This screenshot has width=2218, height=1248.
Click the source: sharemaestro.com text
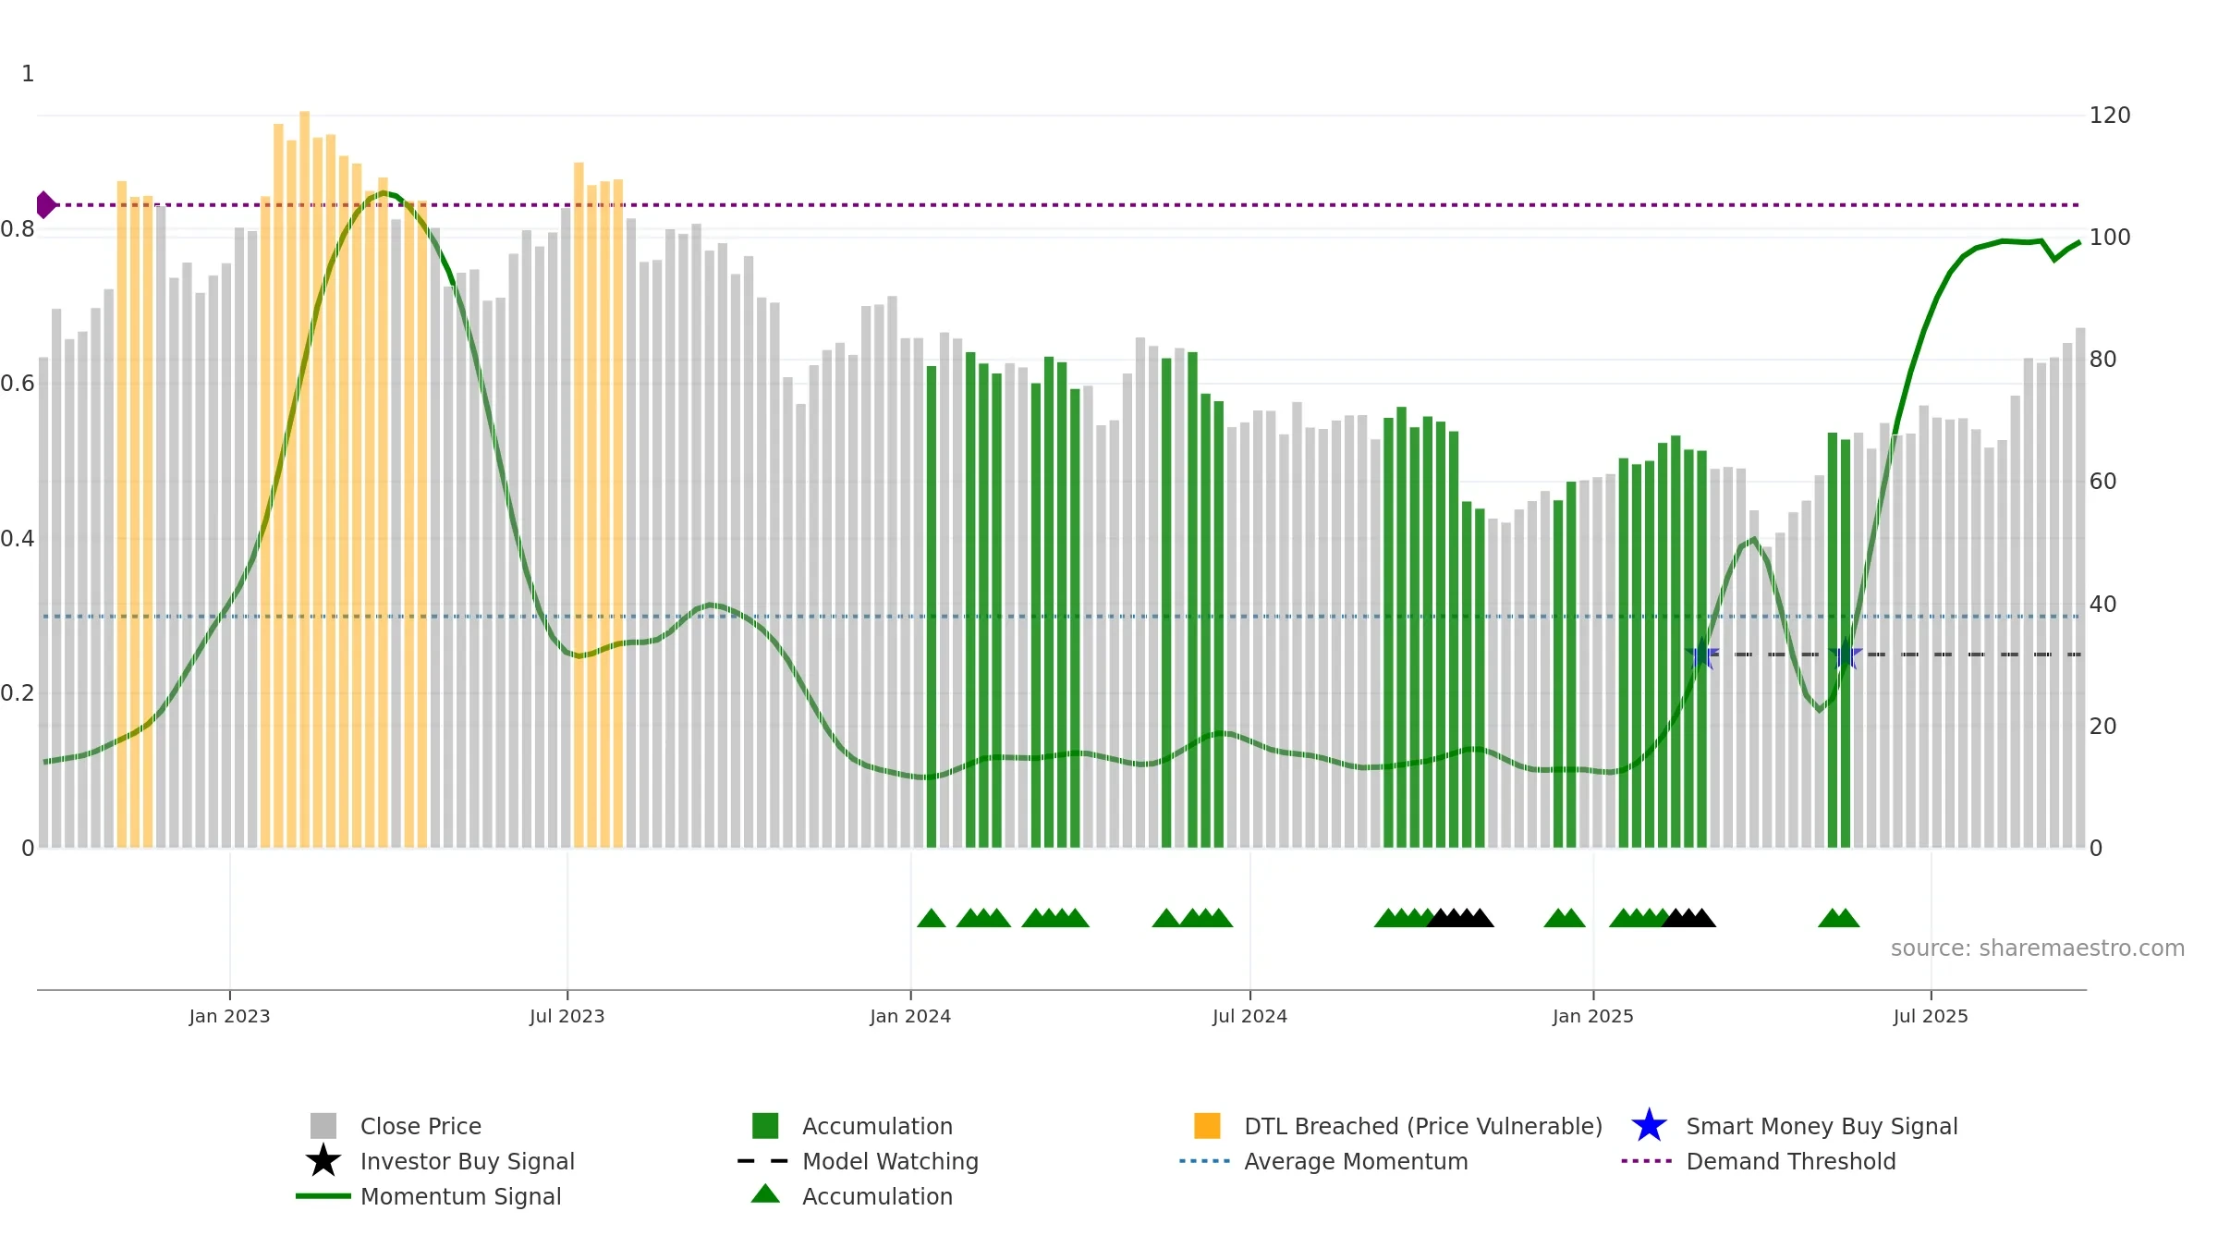point(2038,948)
